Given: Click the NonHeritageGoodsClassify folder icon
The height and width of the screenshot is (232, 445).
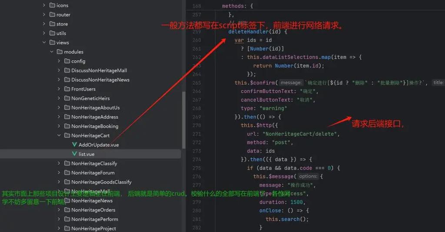Looking at the screenshot, I should pyautogui.click(x=67, y=182).
